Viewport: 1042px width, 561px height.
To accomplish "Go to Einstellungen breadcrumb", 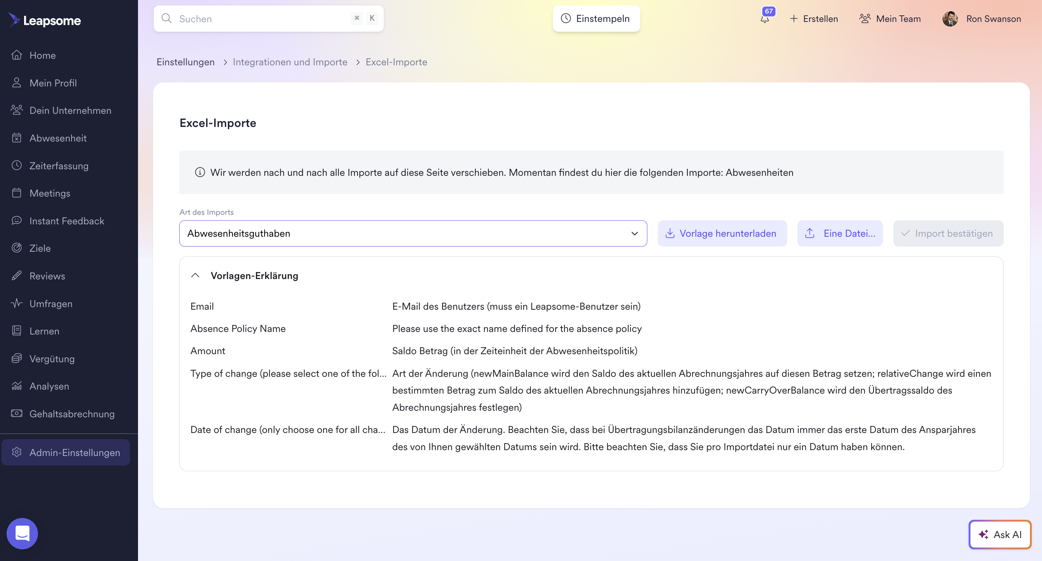I will [185, 62].
